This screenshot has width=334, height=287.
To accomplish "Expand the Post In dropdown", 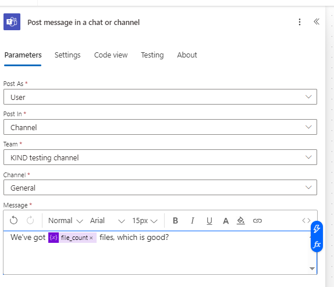I will pyautogui.click(x=160, y=127).
